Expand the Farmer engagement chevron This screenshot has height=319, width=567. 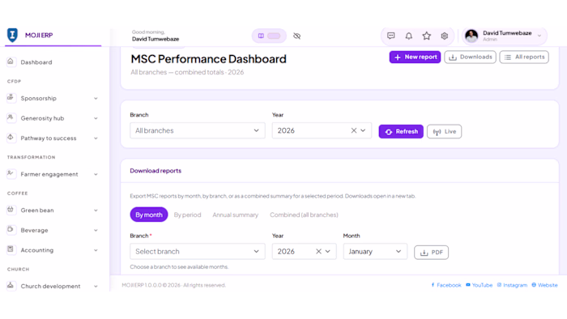[x=96, y=174]
